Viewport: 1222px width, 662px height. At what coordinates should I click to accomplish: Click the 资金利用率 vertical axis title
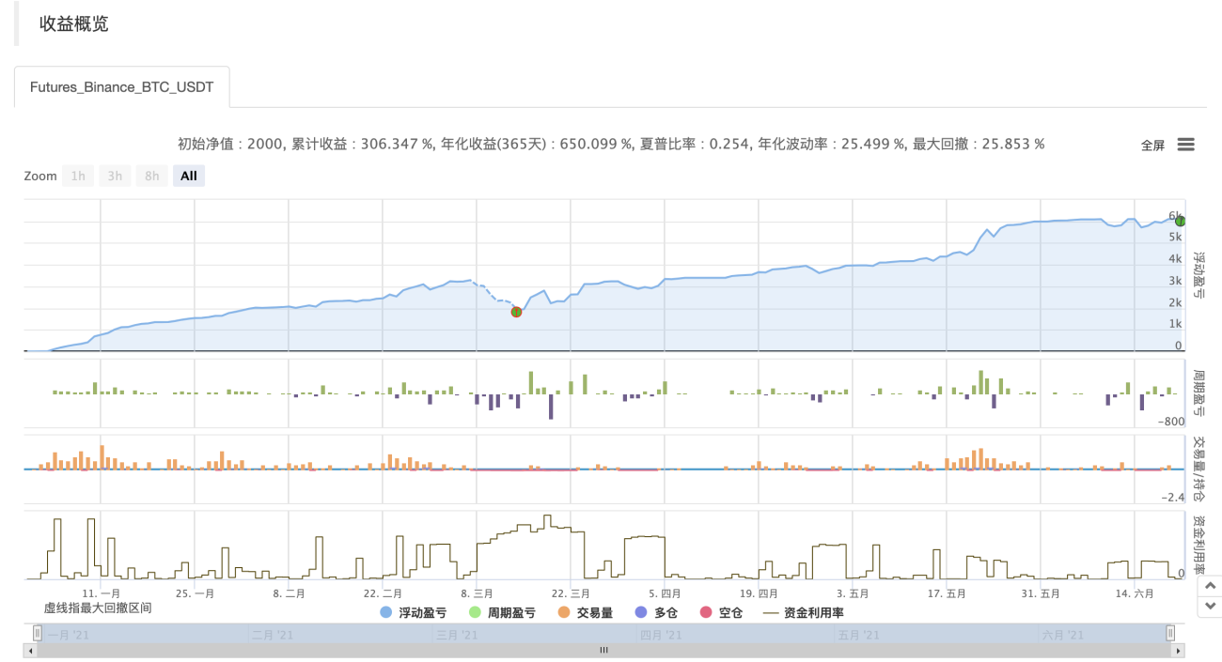point(1200,547)
